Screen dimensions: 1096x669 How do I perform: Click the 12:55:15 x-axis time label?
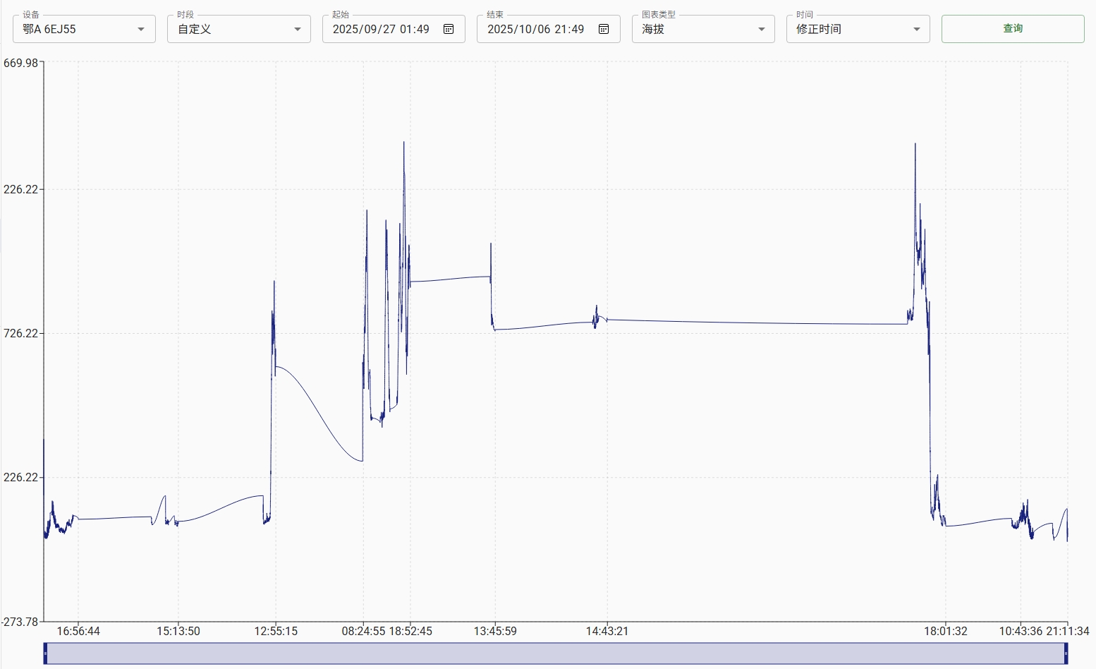pyautogui.click(x=276, y=631)
